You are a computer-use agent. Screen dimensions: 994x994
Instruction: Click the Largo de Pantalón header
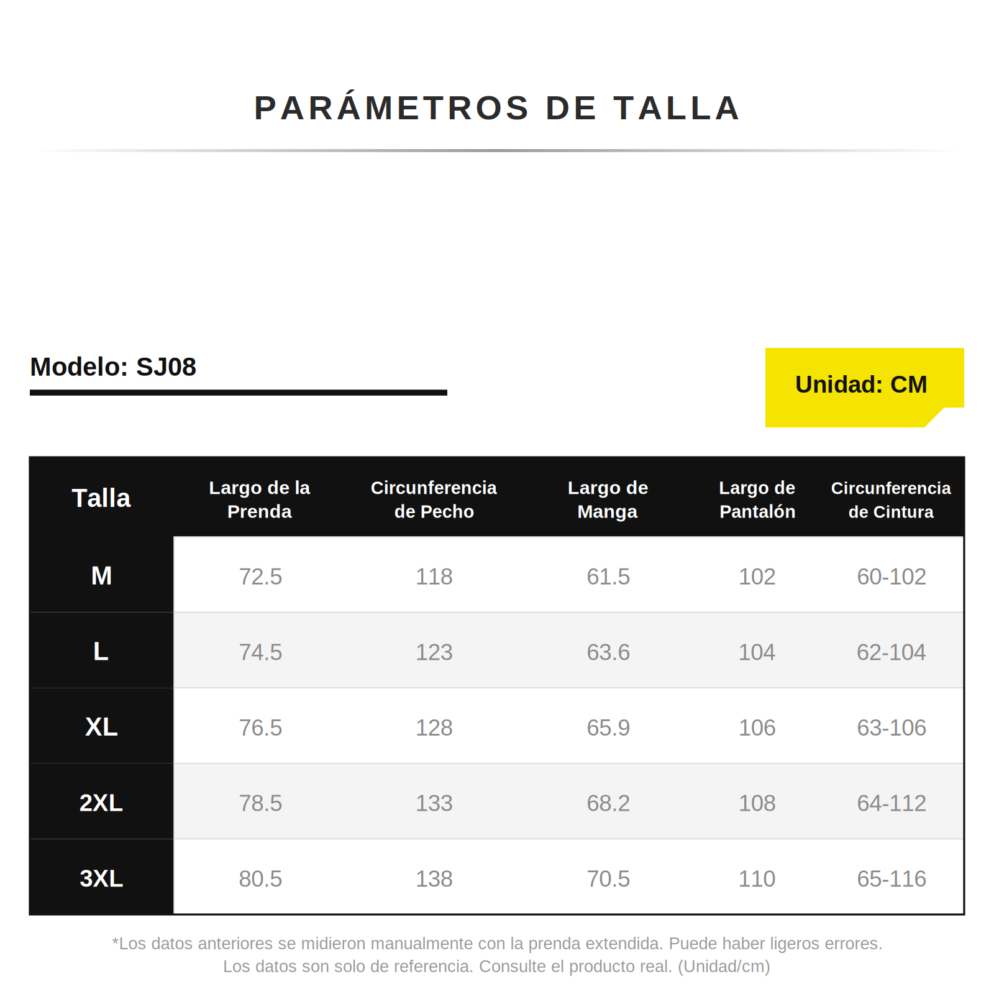(757, 499)
